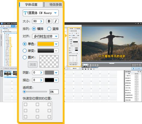Image resolution: width=142 pixels, height=124 pixels.
Task: Switch to the 字体设置 tab
Action: pos(31,5)
